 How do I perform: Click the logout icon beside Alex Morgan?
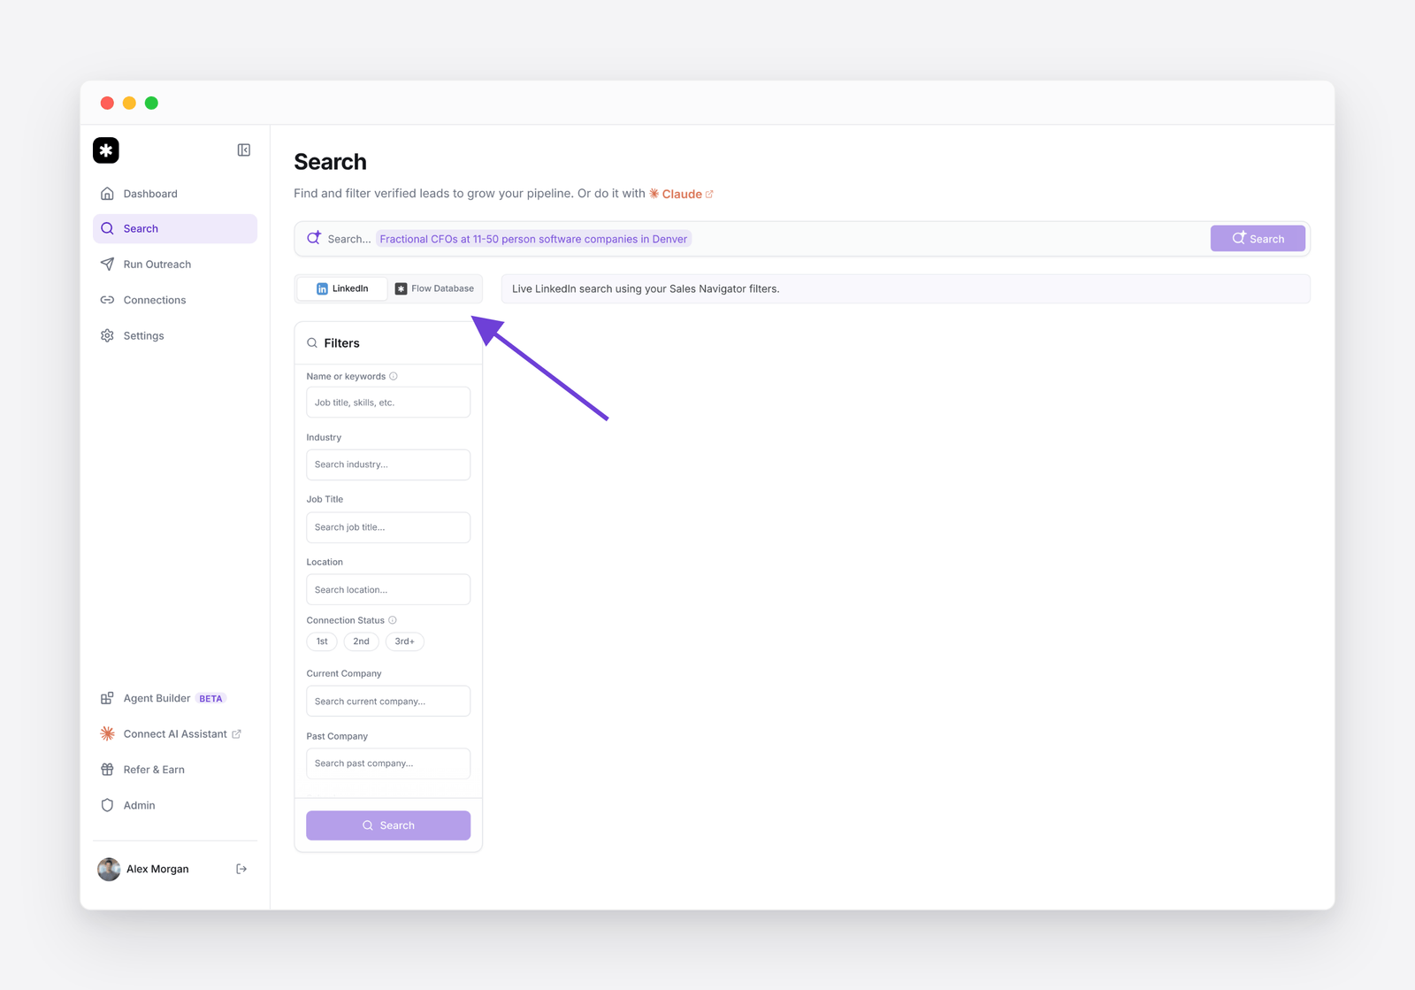241,869
